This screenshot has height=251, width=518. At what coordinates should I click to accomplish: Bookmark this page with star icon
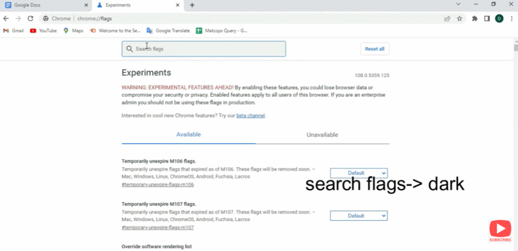[x=459, y=19]
